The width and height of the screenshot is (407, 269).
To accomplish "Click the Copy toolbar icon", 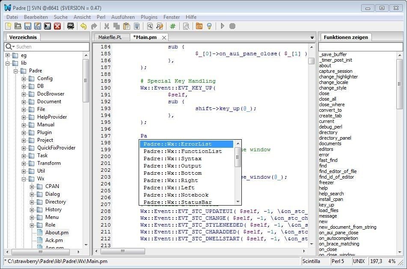I will point(116,26).
